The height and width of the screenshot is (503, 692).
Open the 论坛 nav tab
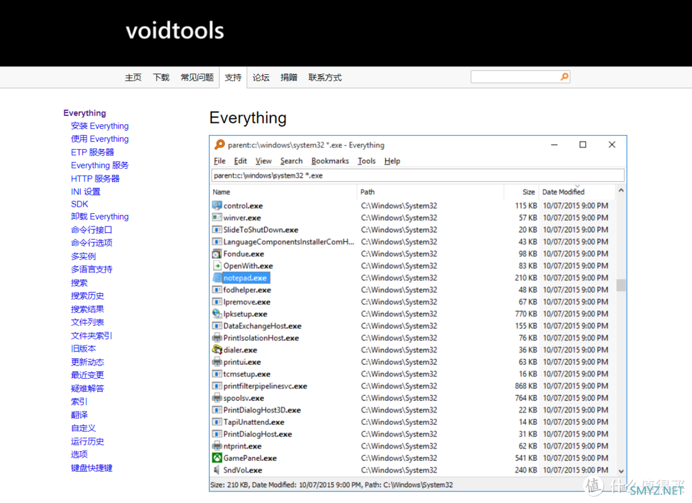(261, 77)
